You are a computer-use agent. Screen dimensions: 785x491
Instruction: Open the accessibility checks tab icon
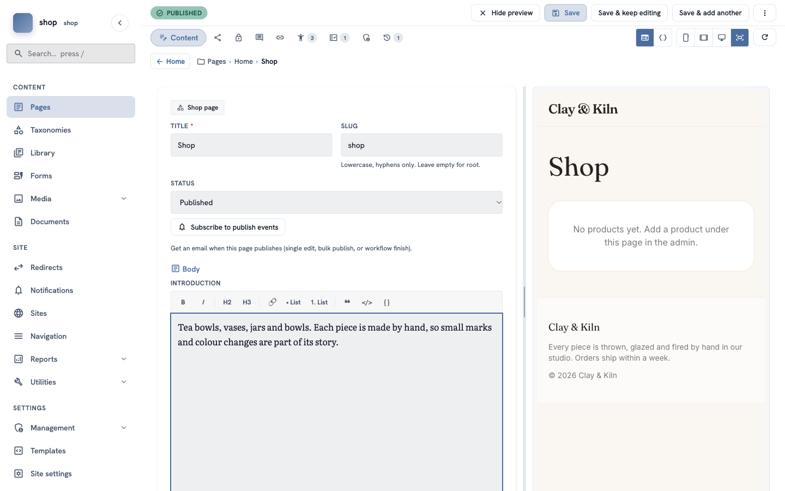306,38
